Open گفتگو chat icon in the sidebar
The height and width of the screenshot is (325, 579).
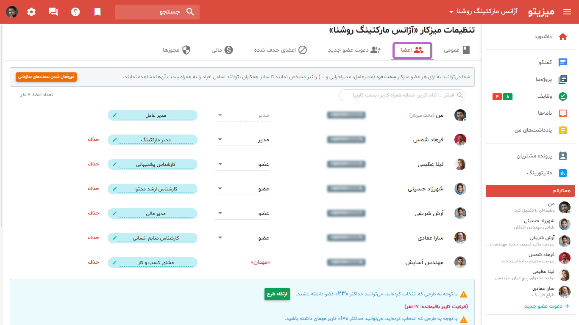click(x=563, y=63)
